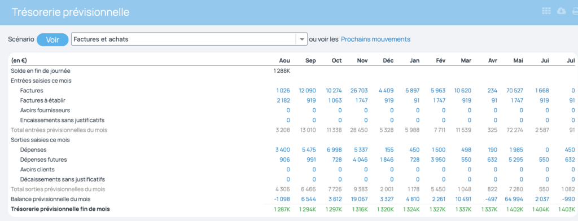Click Dépenses value 6 998 for Oct
Screen dimensions: 578x221
click(334, 150)
